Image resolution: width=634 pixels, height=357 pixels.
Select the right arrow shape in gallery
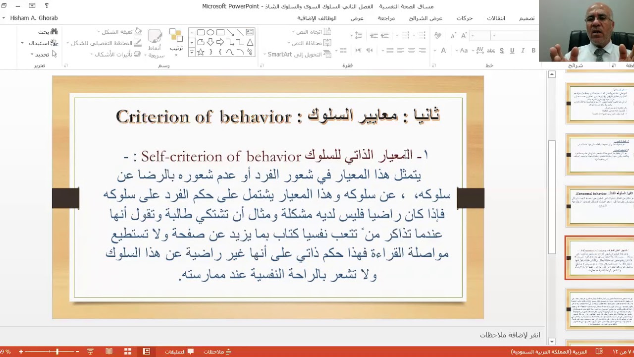[x=219, y=43]
